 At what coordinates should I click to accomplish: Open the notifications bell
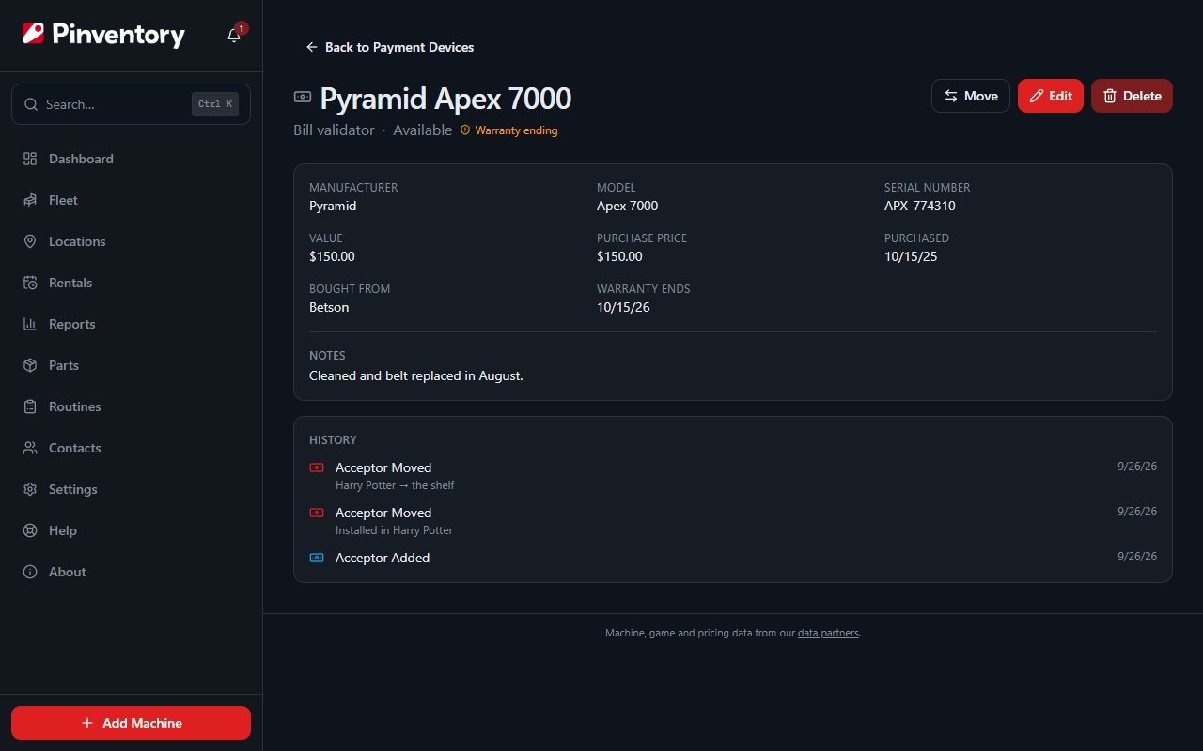234,36
